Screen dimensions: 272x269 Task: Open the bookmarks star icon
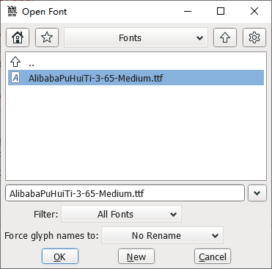pos(47,37)
